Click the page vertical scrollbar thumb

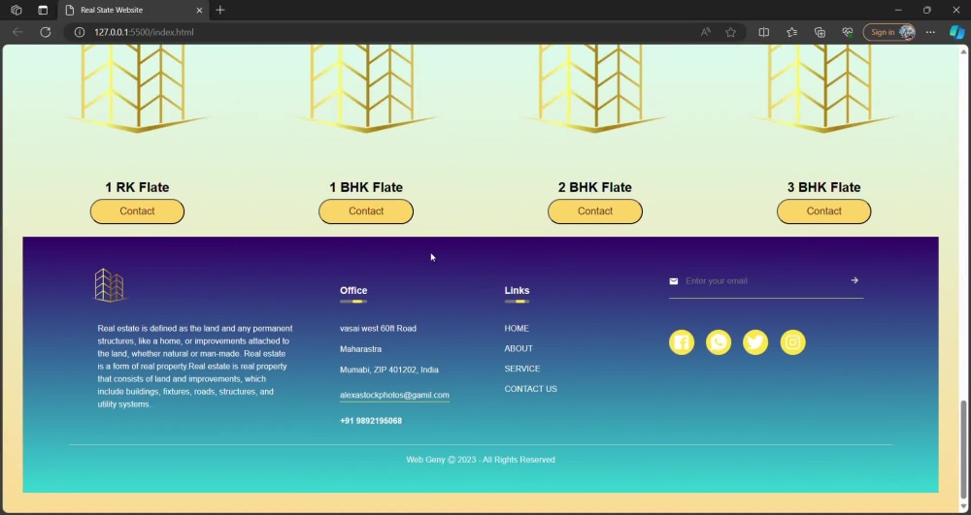[x=963, y=449]
